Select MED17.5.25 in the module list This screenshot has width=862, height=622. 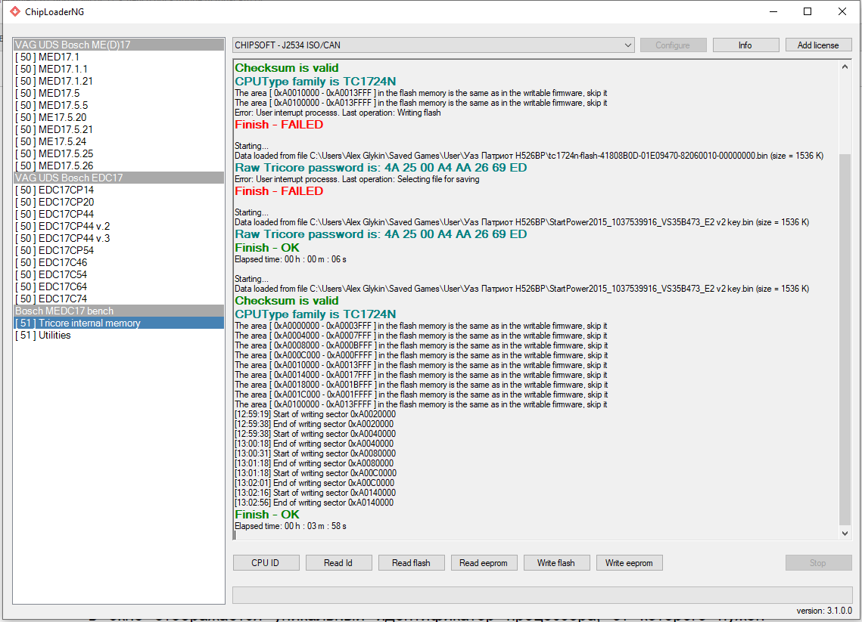tap(66, 153)
